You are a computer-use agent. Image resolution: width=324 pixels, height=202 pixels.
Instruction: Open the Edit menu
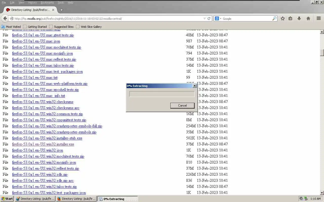[x=12, y=3]
